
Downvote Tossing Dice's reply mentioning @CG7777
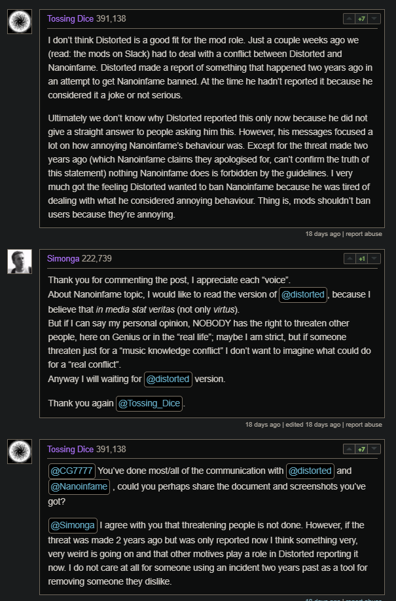tap(374, 449)
